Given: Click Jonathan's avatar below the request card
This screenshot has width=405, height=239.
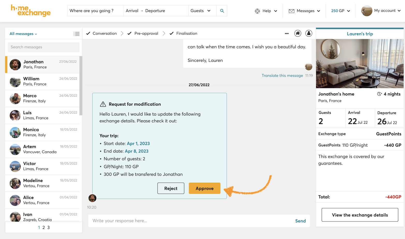Looking at the screenshot, I should tap(92, 198).
